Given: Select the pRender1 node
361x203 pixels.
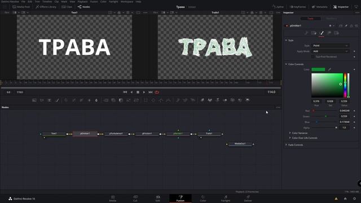Looking at the screenshot, I should tap(178, 134).
